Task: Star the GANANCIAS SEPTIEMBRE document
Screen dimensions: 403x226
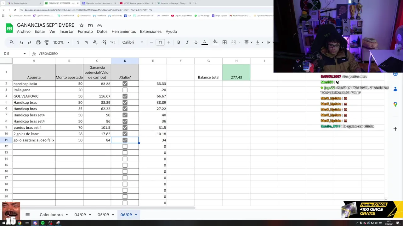Action: pos(82,25)
